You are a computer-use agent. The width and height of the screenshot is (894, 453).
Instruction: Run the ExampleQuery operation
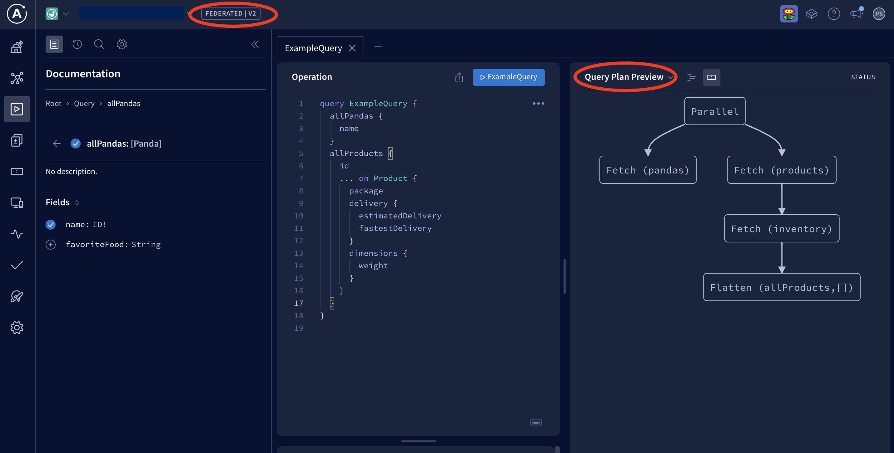pyautogui.click(x=508, y=77)
